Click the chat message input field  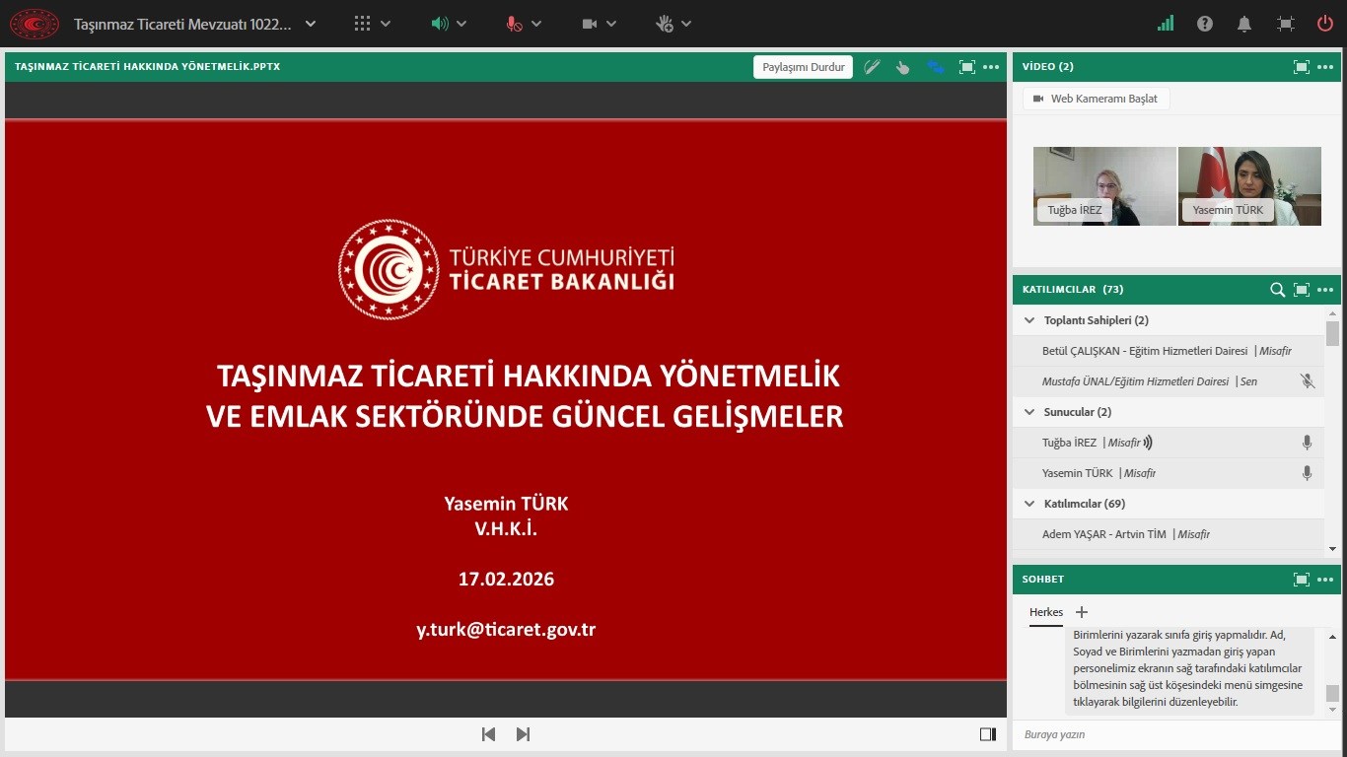point(1164,734)
